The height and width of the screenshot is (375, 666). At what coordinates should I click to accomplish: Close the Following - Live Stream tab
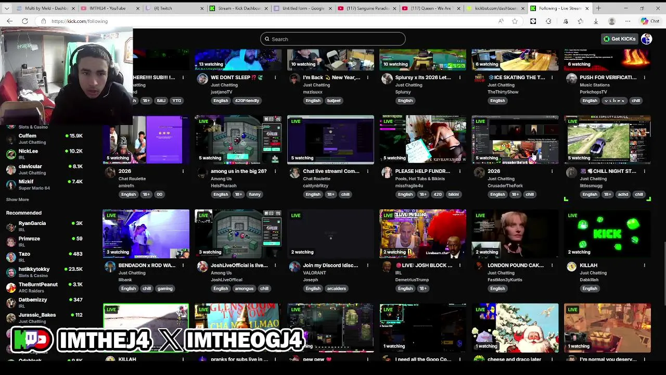coord(587,8)
